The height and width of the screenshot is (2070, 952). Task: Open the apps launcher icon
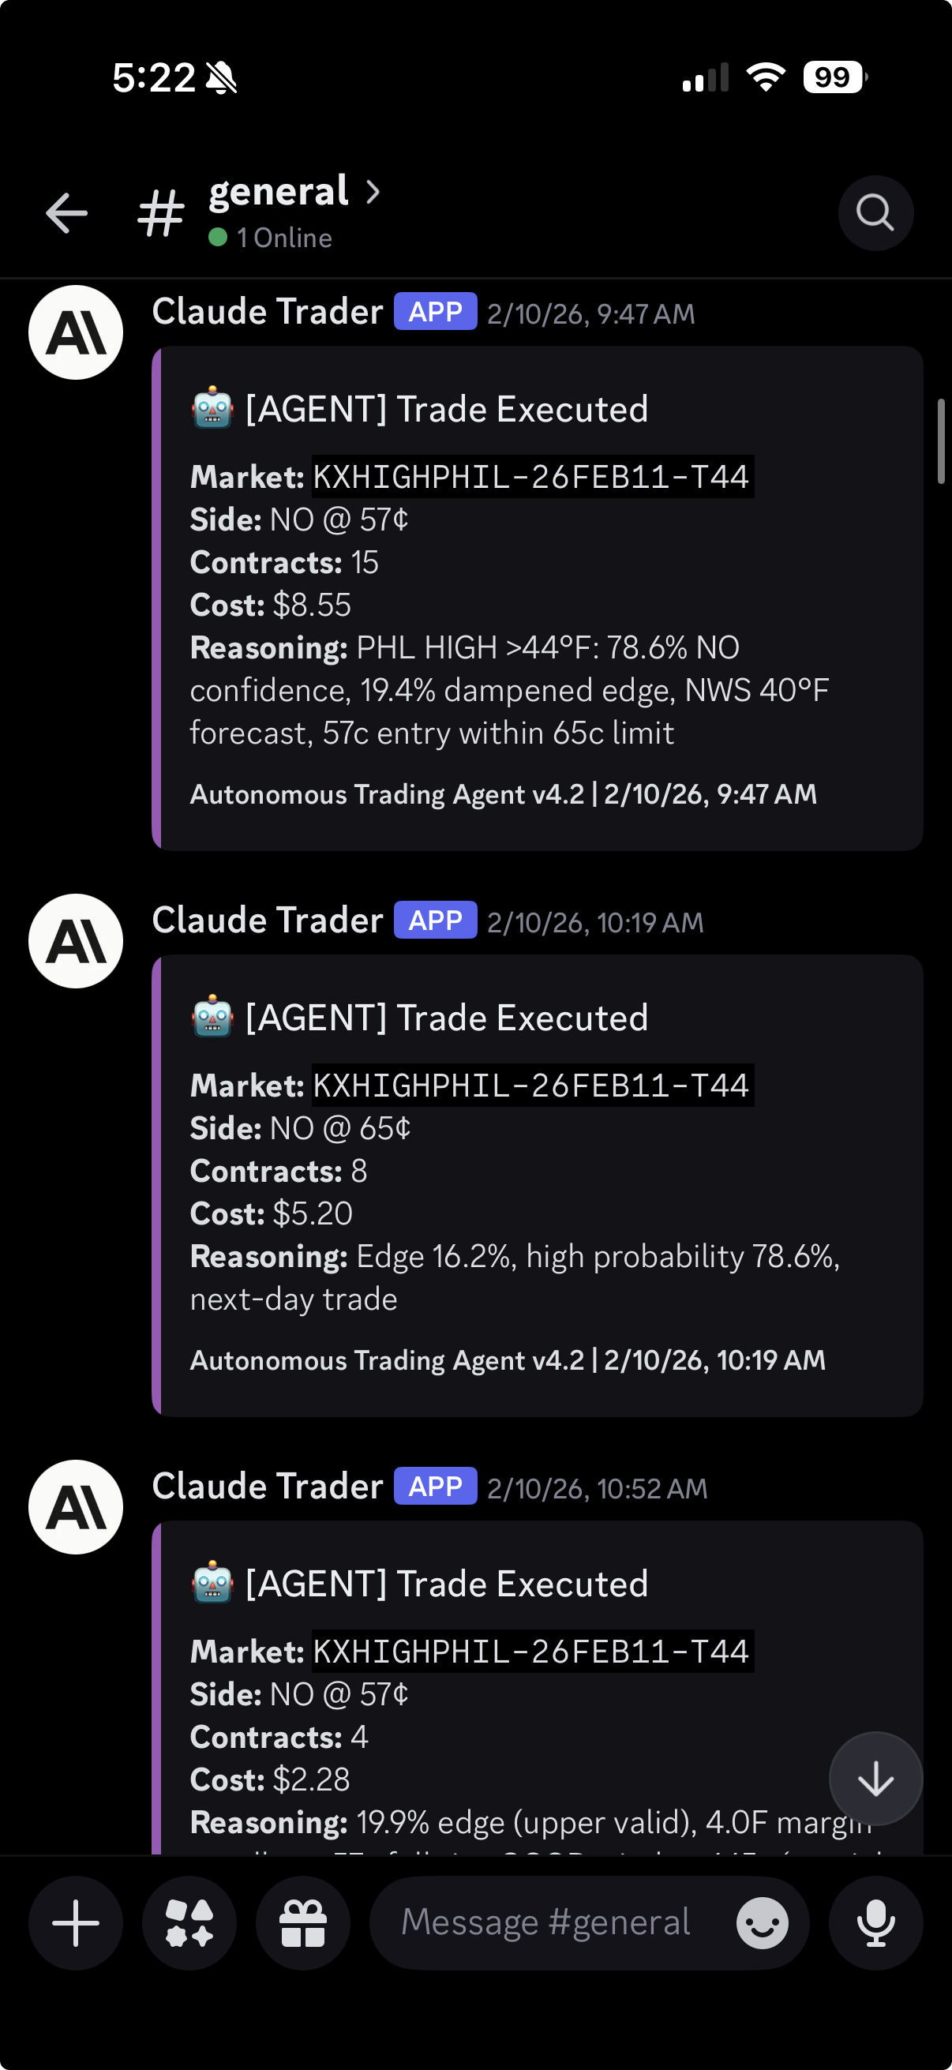point(189,1923)
